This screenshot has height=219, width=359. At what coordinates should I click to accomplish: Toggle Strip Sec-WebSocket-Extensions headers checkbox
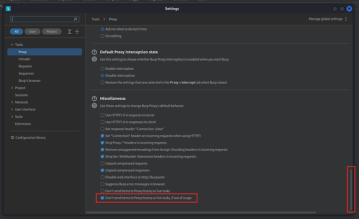pos(103,157)
